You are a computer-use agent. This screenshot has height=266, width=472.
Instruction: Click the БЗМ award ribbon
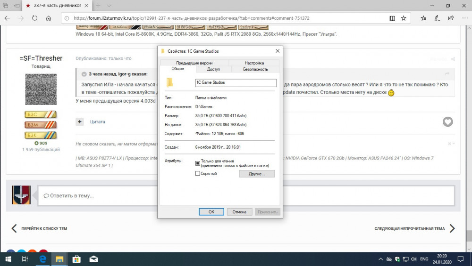click(41, 125)
